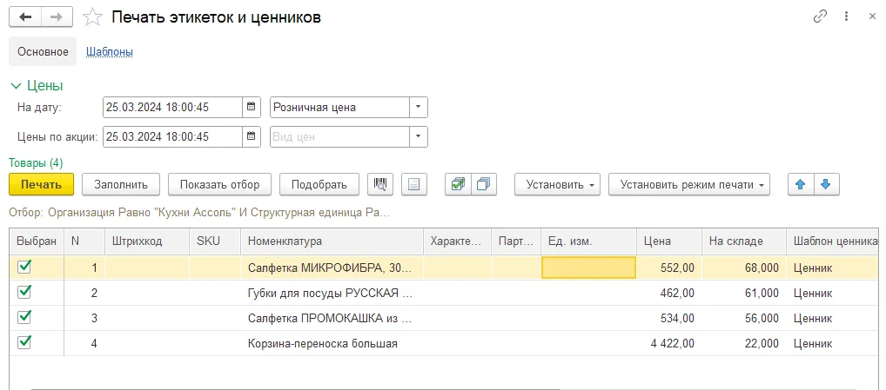Select 'Салфетка МИКРОФИБРА, 30...' item cell

click(x=332, y=268)
